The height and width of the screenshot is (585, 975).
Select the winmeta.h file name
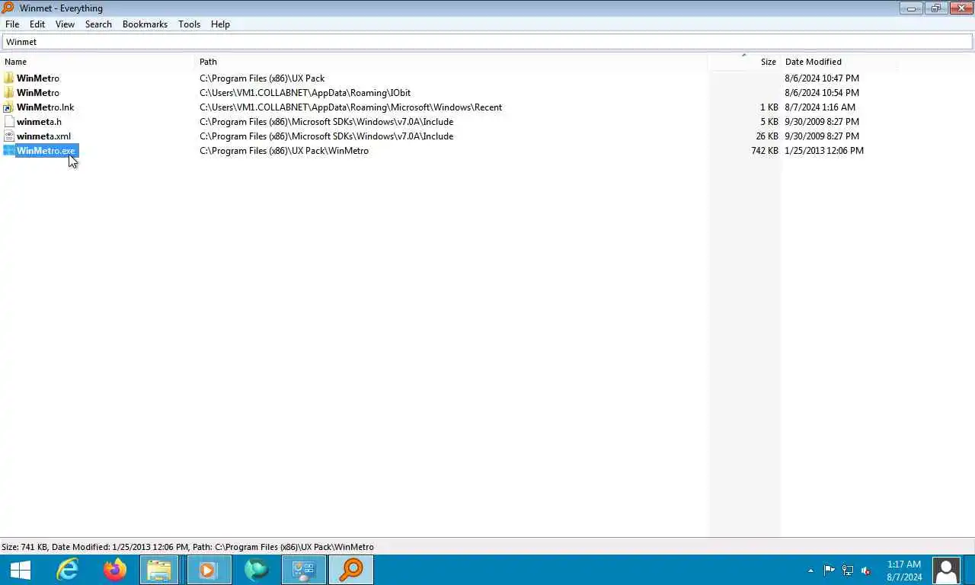pos(39,122)
